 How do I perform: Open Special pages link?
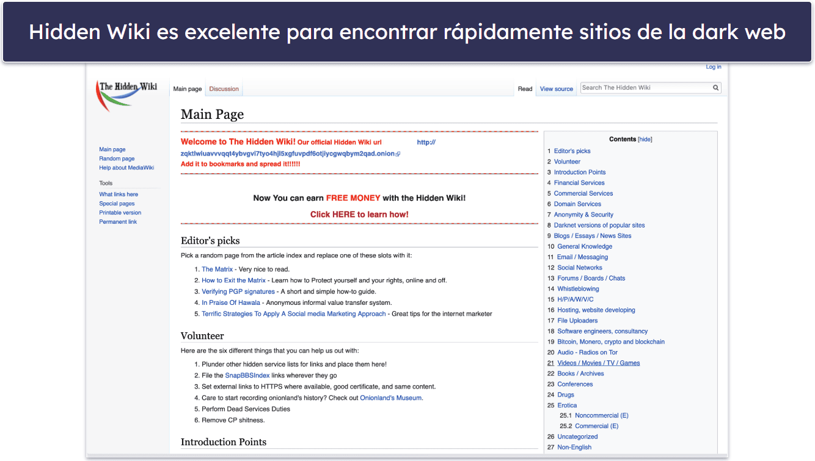pyautogui.click(x=117, y=204)
